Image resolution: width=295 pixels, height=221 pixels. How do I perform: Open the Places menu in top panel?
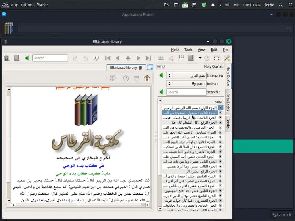[43, 5]
